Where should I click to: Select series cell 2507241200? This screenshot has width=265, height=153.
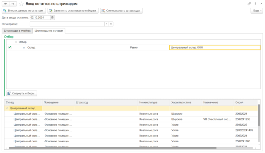246,141
